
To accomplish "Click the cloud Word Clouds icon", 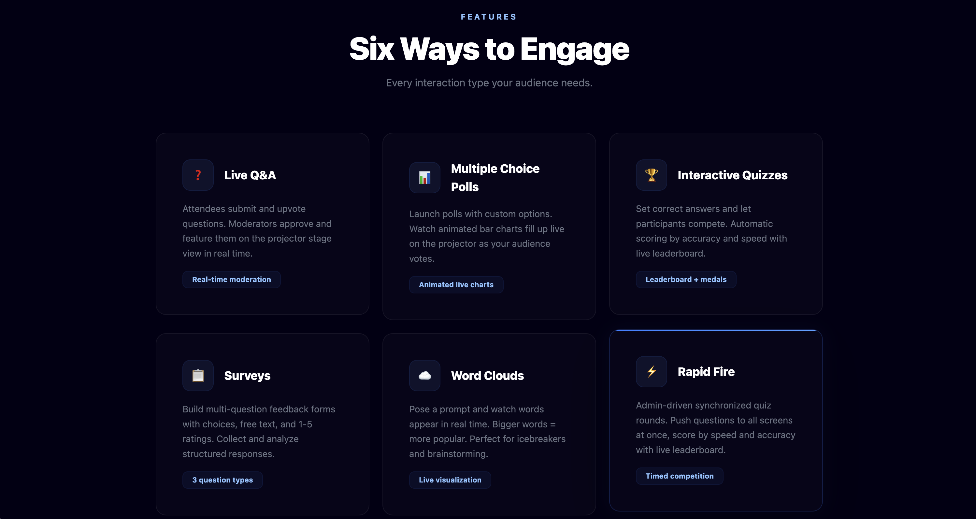I will pyautogui.click(x=424, y=375).
